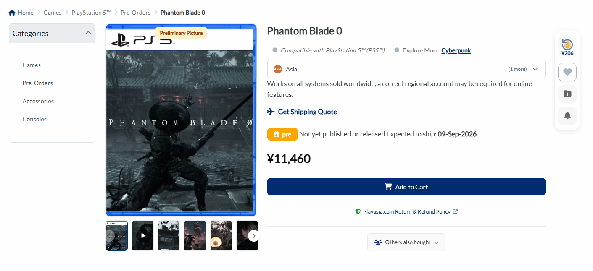593x271 pixels.
Task: Select the first PS5 cover thumbnail
Action: point(117,236)
